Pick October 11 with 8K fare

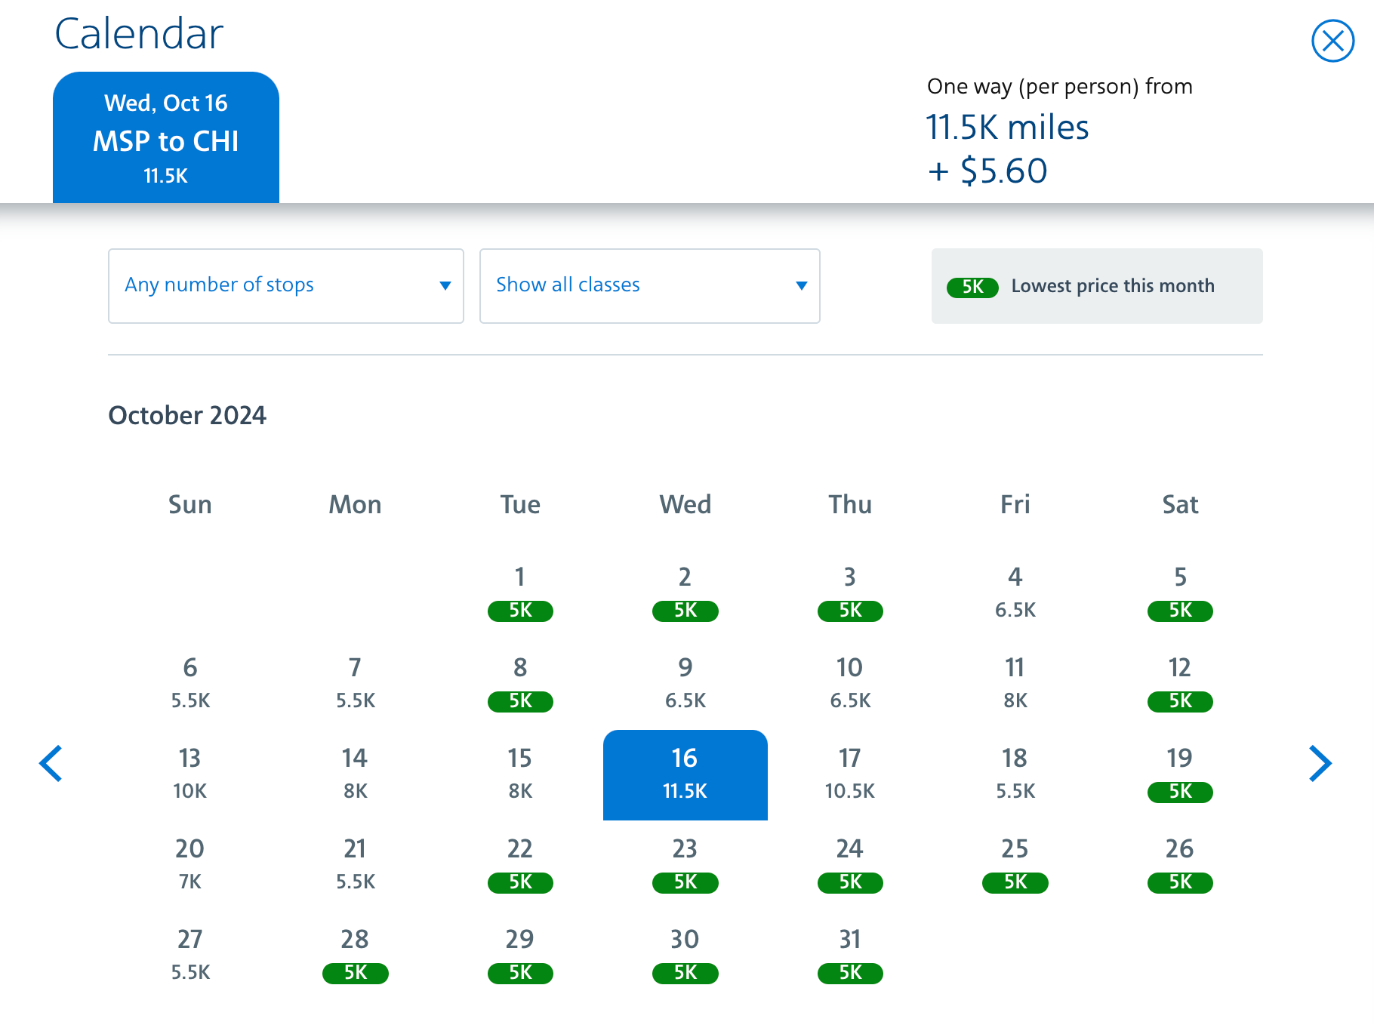tap(1015, 684)
